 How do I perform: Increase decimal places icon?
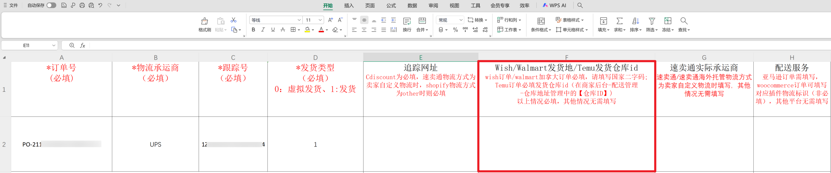475,30
